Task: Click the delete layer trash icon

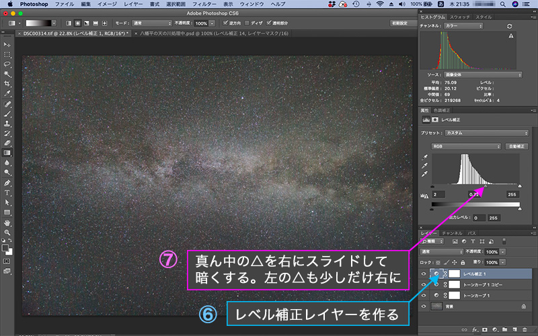Action: [525, 330]
